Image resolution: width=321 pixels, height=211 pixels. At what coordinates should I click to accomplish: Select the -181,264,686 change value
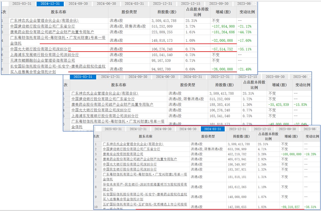point(223,32)
